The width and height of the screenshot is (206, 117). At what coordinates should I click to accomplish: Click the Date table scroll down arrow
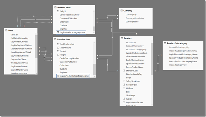click(x=36, y=73)
